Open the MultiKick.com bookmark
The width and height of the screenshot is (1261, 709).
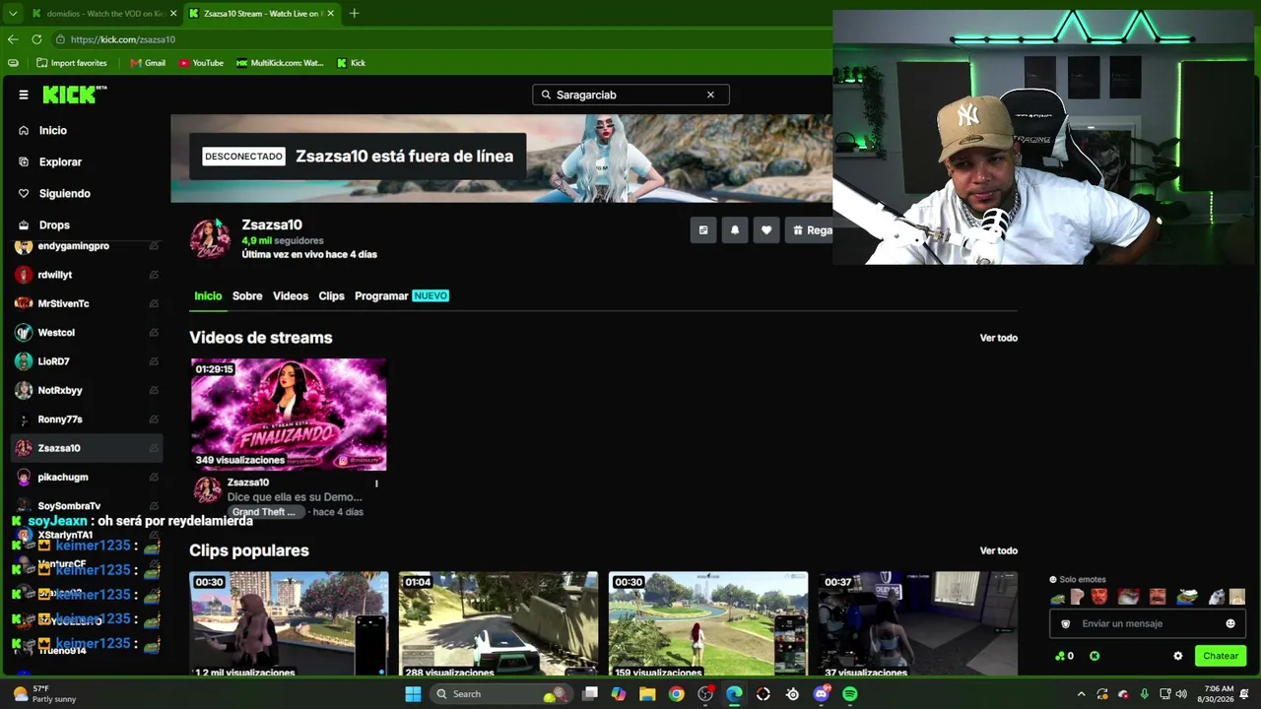[x=280, y=63]
